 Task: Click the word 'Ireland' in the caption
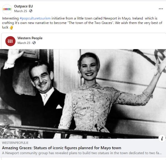pyautogui.click(x=137, y=18)
